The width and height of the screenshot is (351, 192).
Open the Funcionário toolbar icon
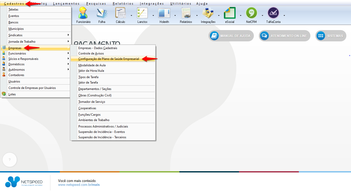point(83,15)
